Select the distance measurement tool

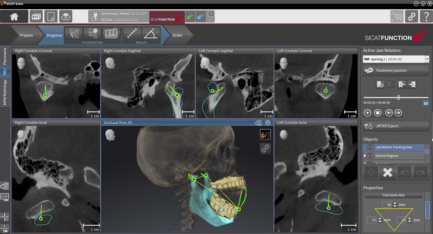pyautogui.click(x=132, y=34)
